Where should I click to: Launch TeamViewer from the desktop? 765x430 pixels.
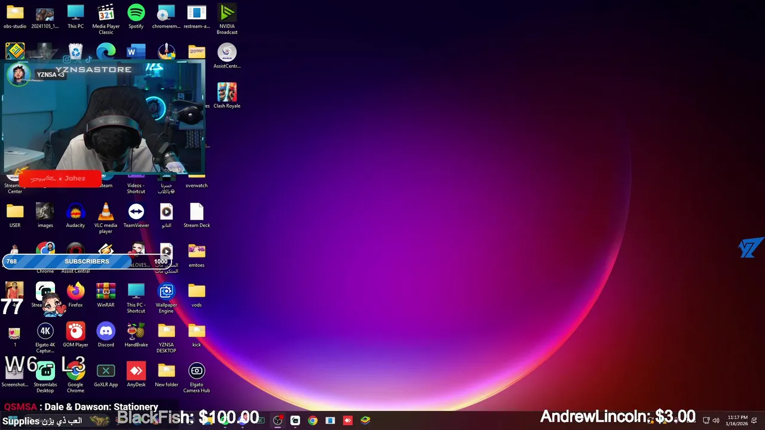pyautogui.click(x=136, y=216)
